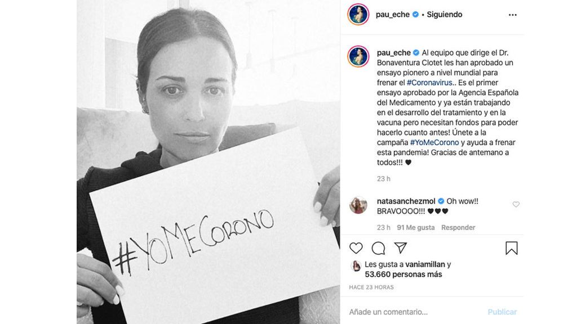The height and width of the screenshot is (324, 577).
Task: Reply to the comment via Responder
Action: pyautogui.click(x=458, y=227)
